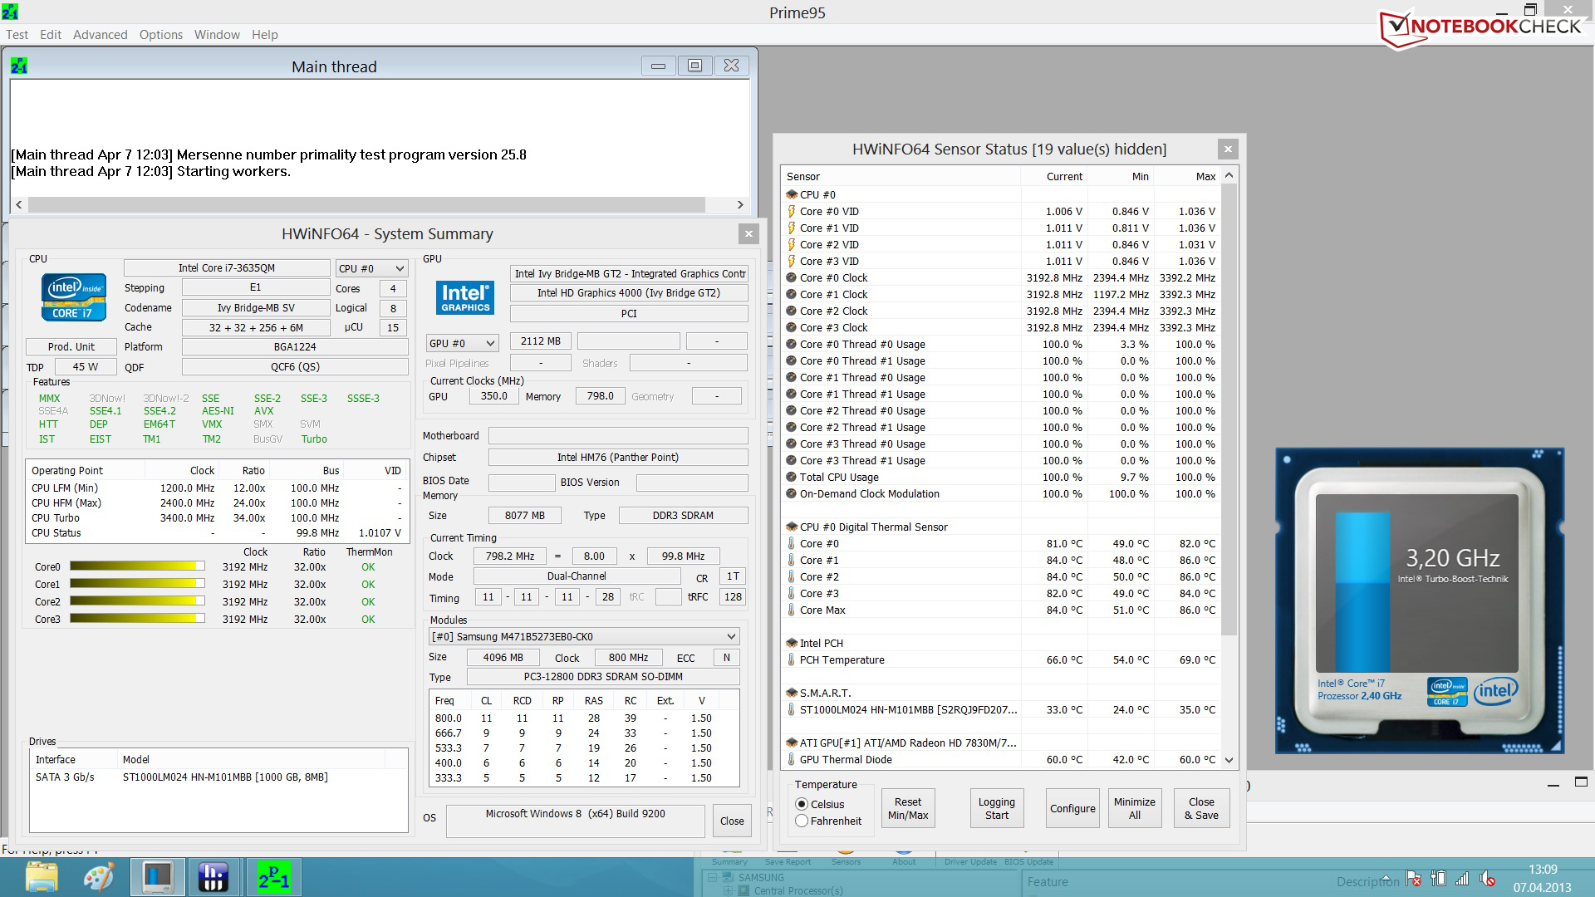Select the Fahrenheit temperature option

point(802,821)
